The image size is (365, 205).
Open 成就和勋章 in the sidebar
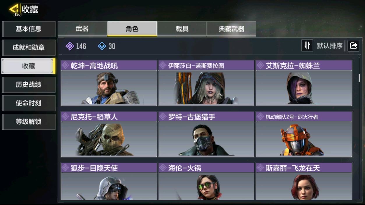click(x=29, y=47)
